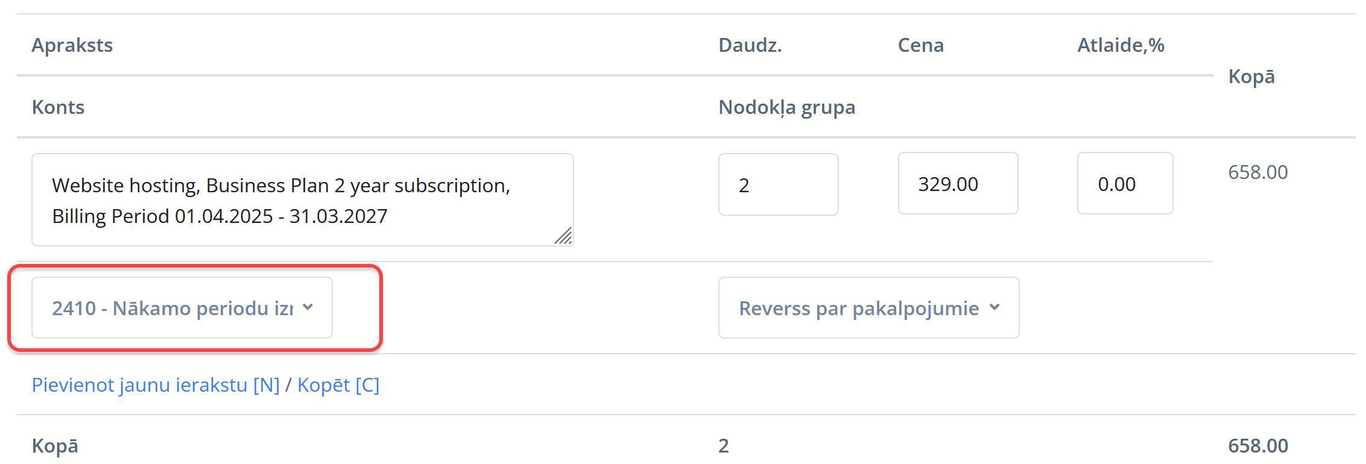Click the Website hosting description text area

[x=302, y=199]
